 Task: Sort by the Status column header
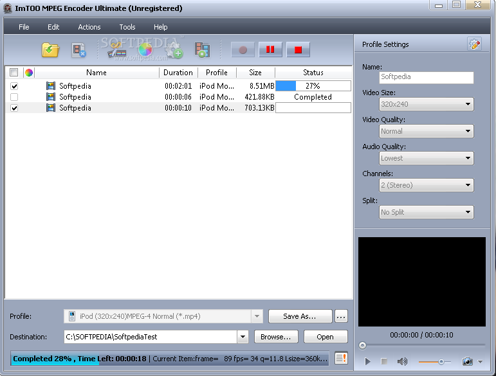tap(313, 73)
